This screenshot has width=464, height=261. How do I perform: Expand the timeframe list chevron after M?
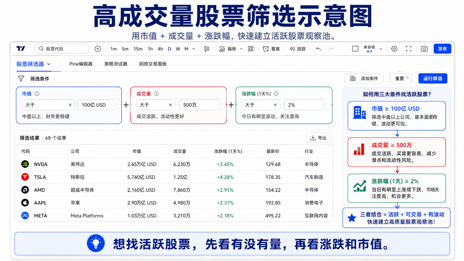coord(193,49)
